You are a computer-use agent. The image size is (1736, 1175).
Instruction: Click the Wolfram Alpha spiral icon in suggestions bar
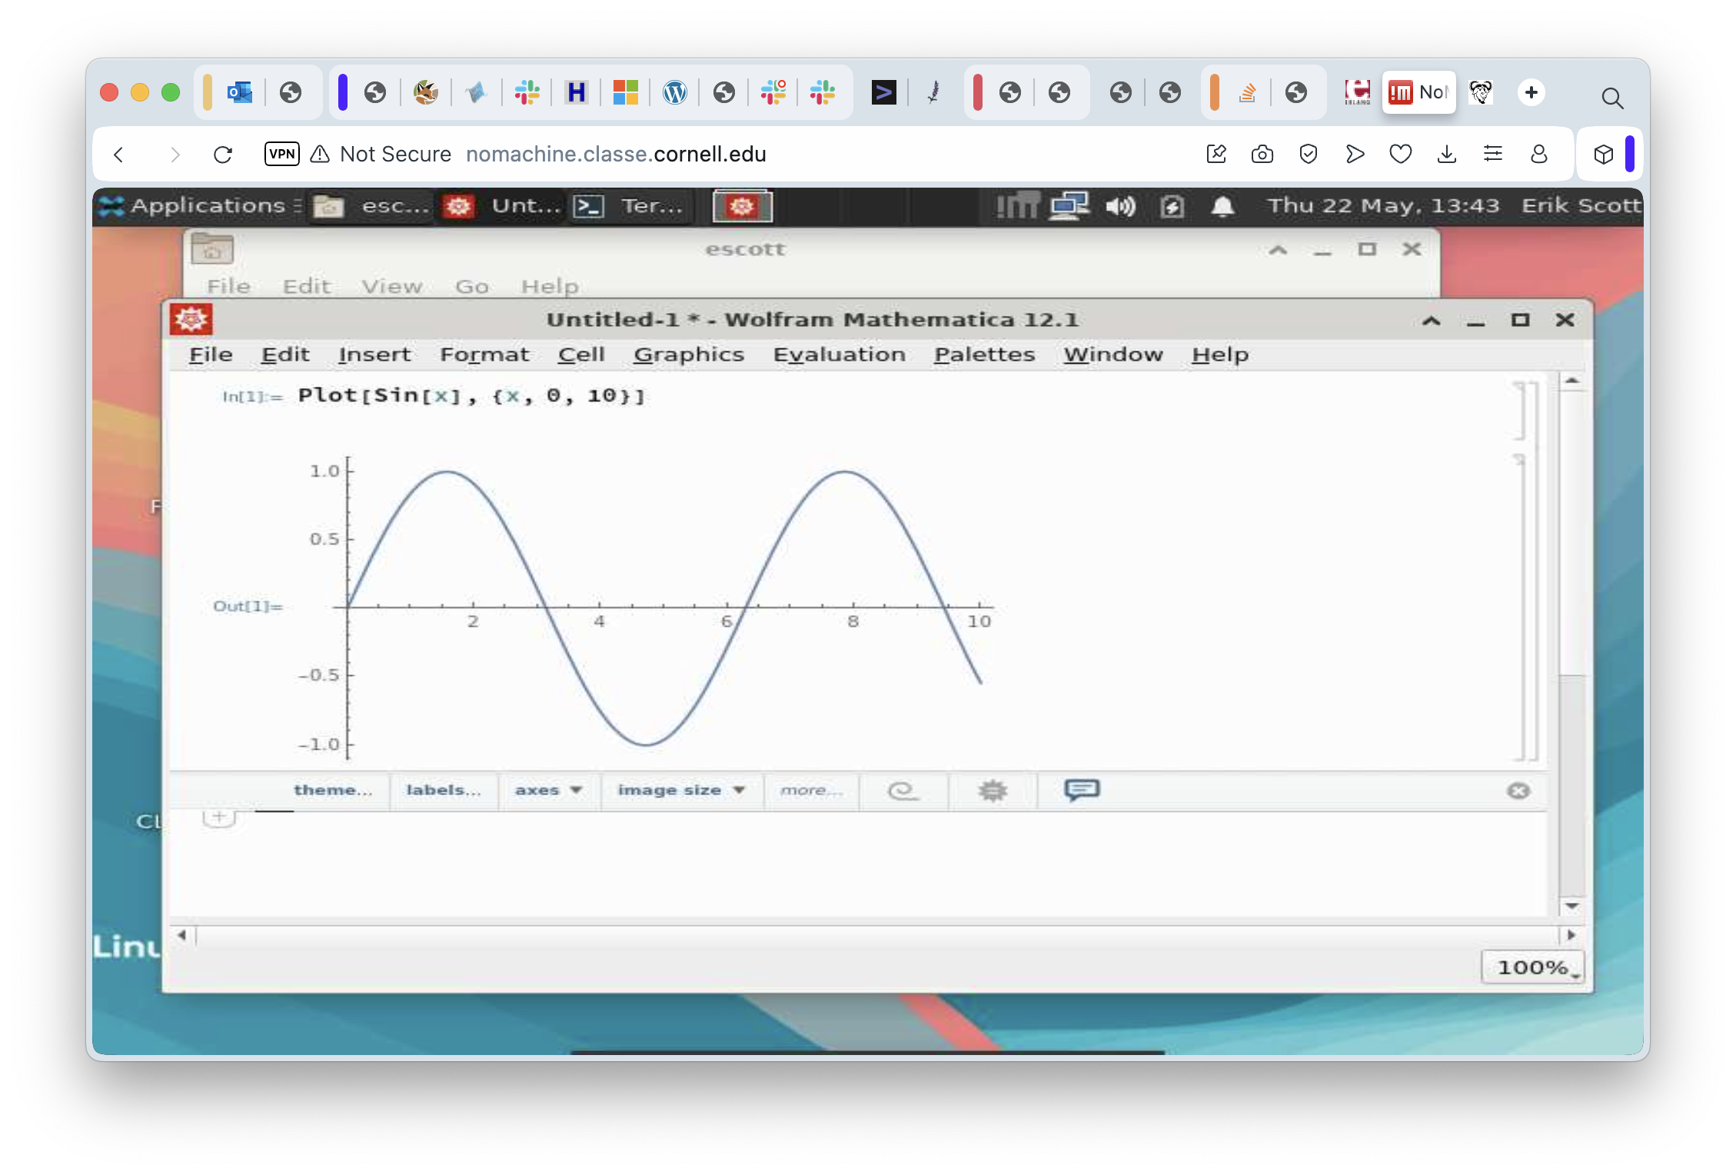903,791
